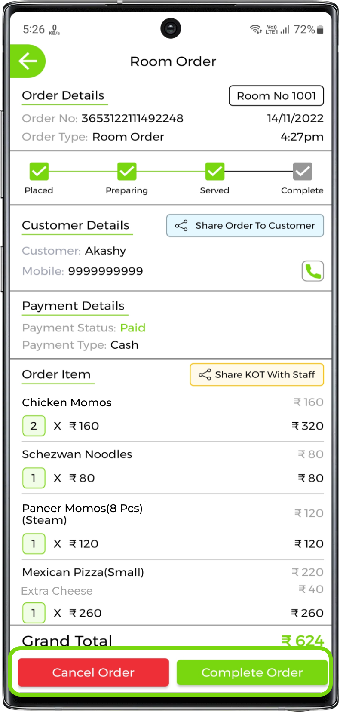Tap the Preparing status checkbox
This screenshot has width=340, height=712.
(x=127, y=171)
